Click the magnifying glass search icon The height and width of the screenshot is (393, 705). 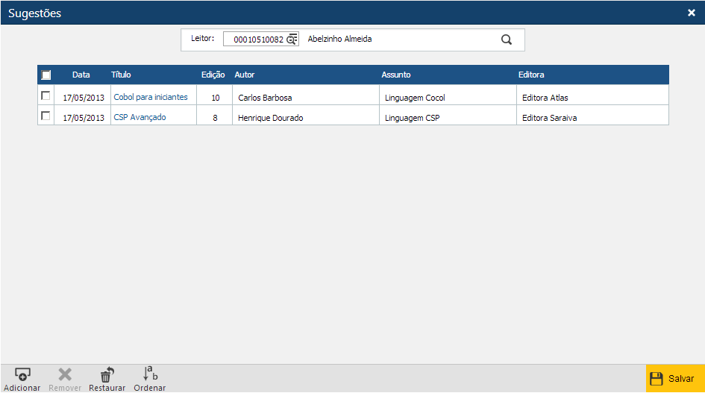[x=507, y=40]
